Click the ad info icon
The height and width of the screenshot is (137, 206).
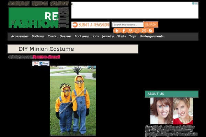193,3
